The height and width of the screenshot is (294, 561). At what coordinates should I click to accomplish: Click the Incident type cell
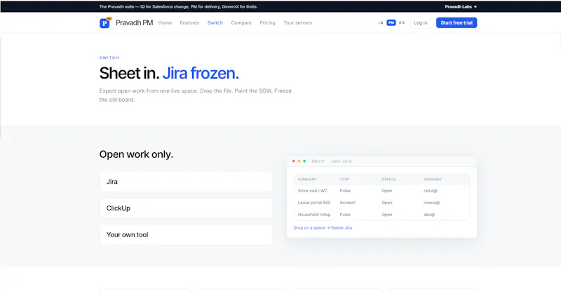pos(347,203)
